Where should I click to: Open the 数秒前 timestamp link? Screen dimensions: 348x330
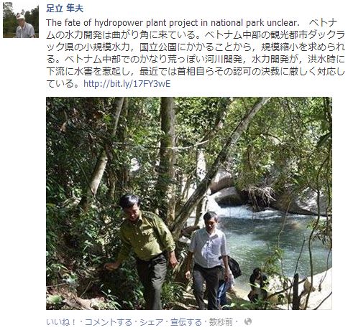click(221, 322)
